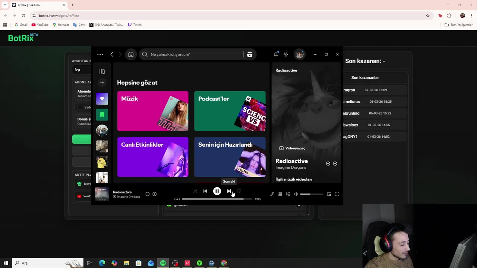The height and width of the screenshot is (268, 477).
Task: Open Friend Activity icon
Action: click(285, 54)
